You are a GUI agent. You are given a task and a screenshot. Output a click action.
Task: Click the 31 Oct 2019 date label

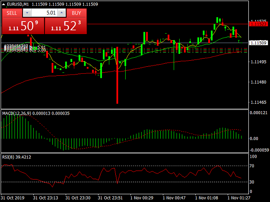click(13, 198)
